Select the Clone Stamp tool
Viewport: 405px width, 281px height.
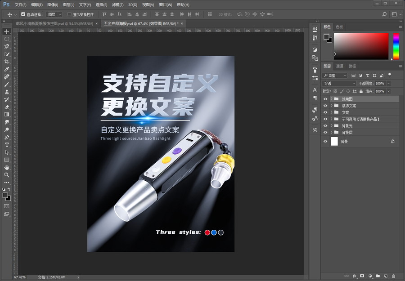[x=6, y=92]
